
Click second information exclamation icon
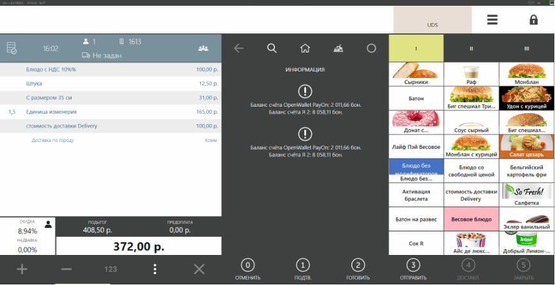(x=305, y=134)
